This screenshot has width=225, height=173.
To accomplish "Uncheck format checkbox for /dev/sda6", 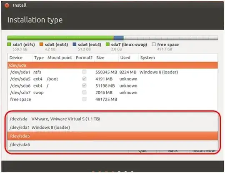I will click(x=84, y=85).
